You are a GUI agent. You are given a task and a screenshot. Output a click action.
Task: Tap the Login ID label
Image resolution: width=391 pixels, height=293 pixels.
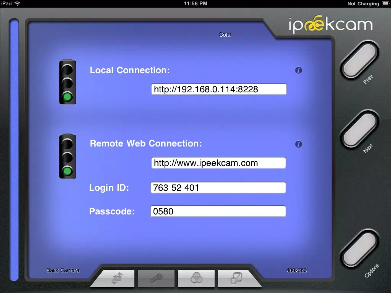click(x=109, y=188)
